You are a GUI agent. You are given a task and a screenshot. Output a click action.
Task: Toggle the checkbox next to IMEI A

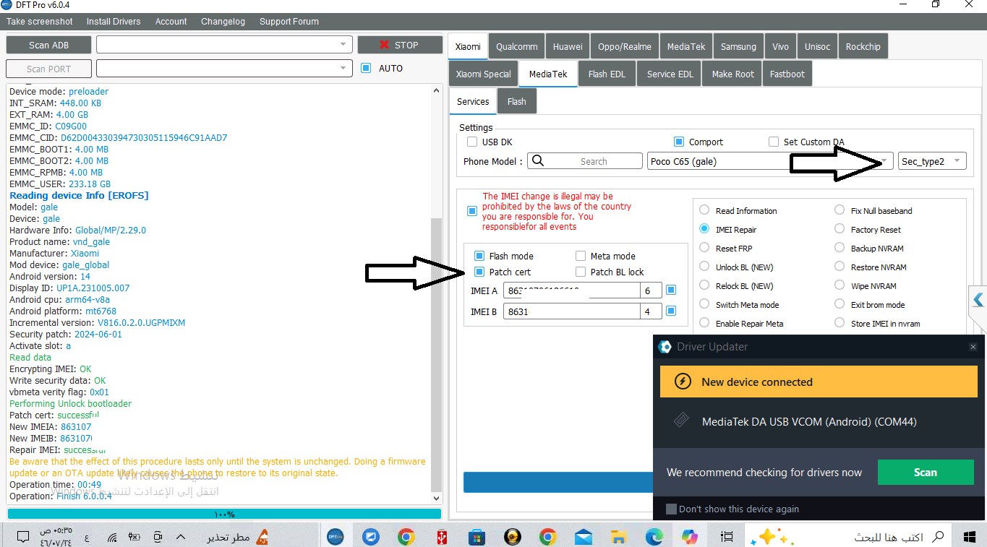click(x=671, y=290)
